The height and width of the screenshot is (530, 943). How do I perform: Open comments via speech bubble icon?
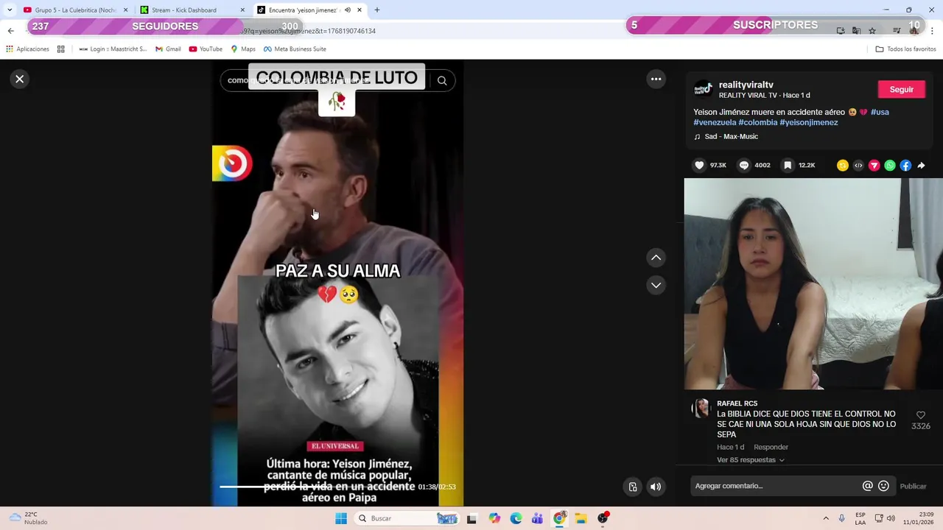(744, 166)
